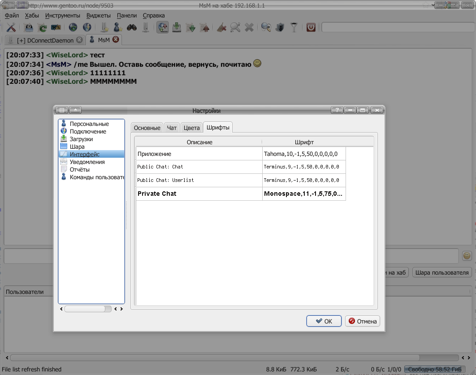Viewport: 476px width, 375px height.
Task: Select the Шрифты settings tab
Action: coord(218,127)
